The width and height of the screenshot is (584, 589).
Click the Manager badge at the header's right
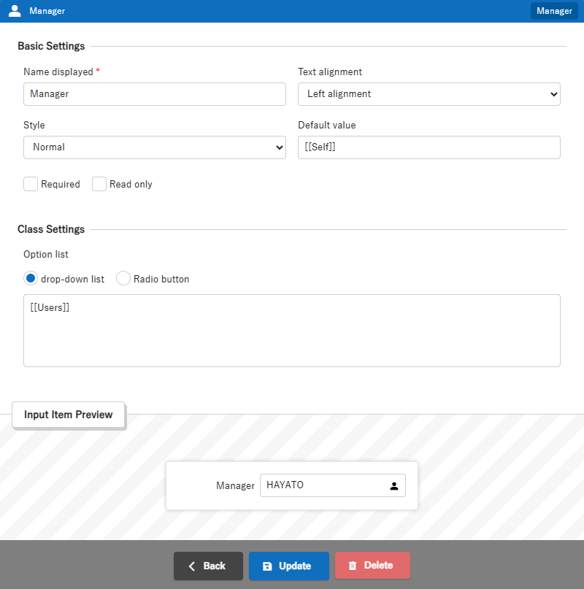tap(554, 11)
